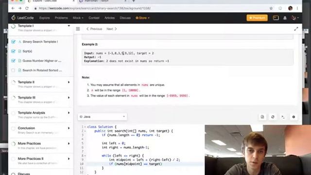Open the notifications bell

(285, 18)
